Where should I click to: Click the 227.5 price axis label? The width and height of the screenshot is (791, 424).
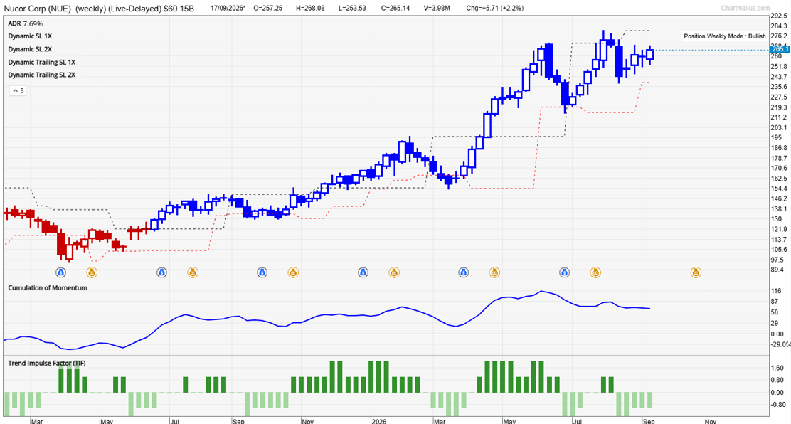779,97
